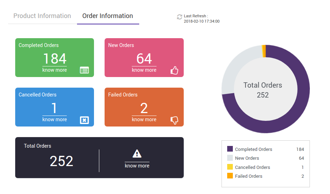Click the orange Failed Orders legend swatch
Screen dimensions: 330x194
[230, 176]
